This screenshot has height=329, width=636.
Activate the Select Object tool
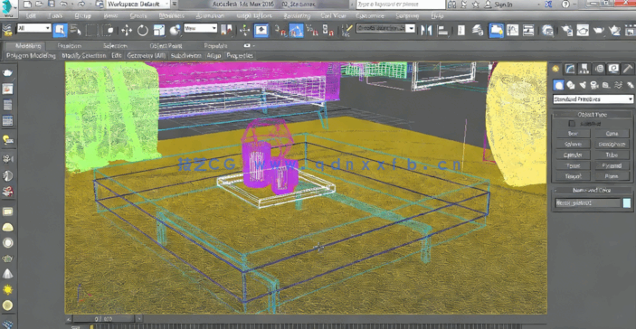(60, 31)
